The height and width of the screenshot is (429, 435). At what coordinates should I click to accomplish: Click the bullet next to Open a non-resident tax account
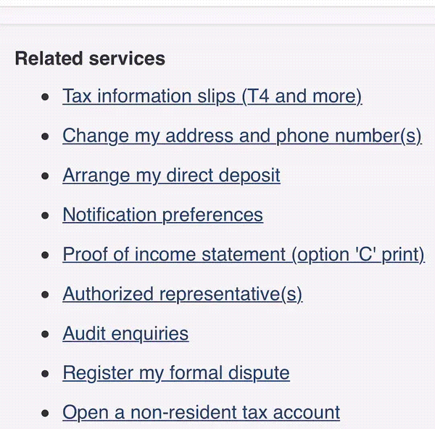click(x=46, y=414)
